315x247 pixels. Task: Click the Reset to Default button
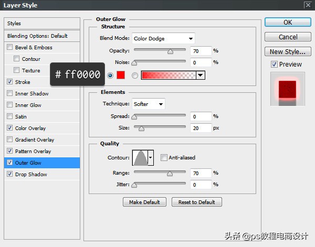point(197,202)
